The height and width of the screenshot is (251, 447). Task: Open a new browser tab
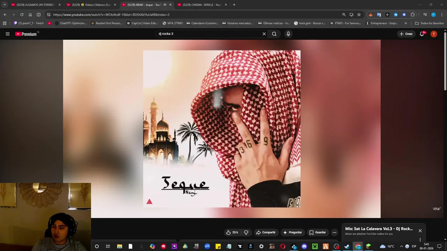[234, 5]
